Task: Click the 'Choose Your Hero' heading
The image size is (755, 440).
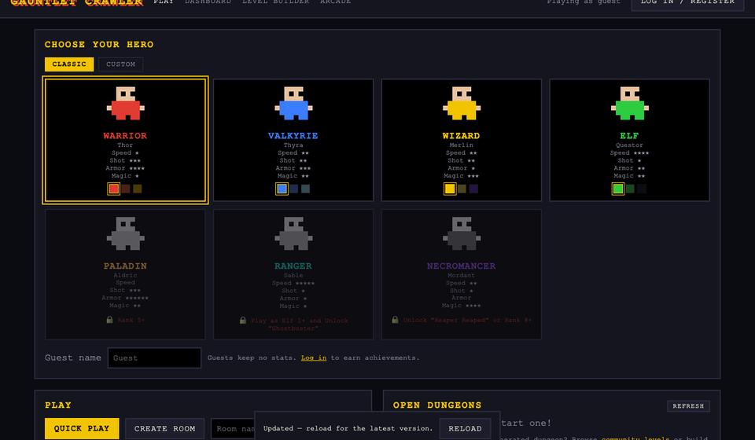Action: [x=99, y=44]
